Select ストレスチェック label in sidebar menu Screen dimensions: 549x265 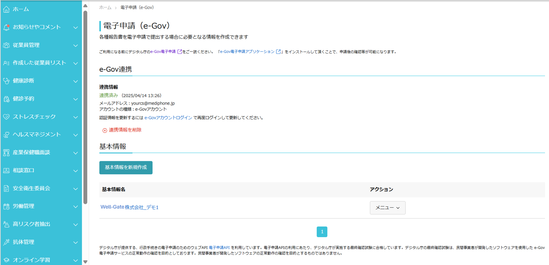tap(34, 117)
